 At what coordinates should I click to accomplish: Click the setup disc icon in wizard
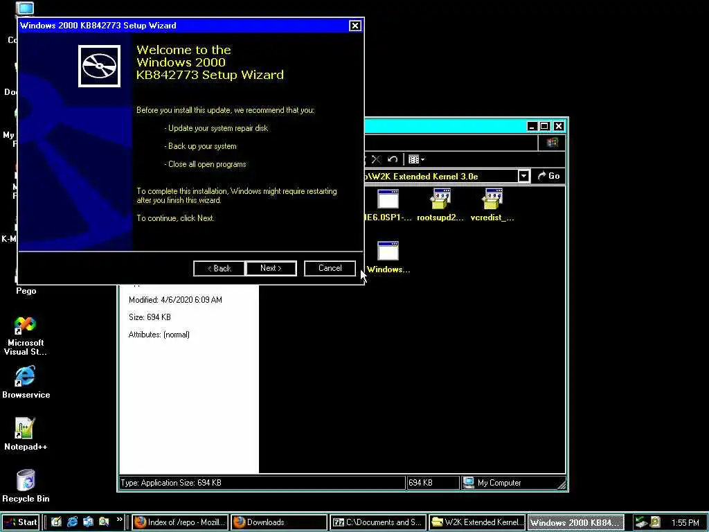click(99, 66)
